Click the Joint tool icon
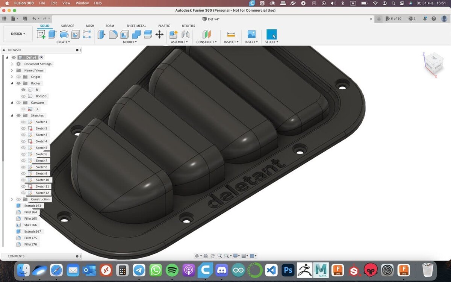This screenshot has width=451, height=282. point(185,35)
